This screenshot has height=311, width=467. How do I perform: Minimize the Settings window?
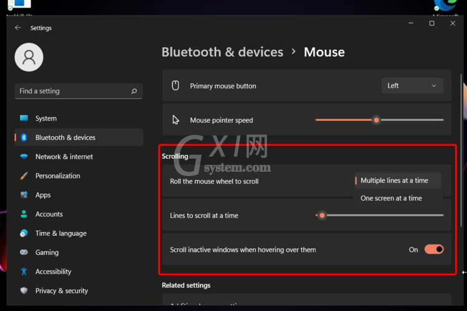(411, 23)
